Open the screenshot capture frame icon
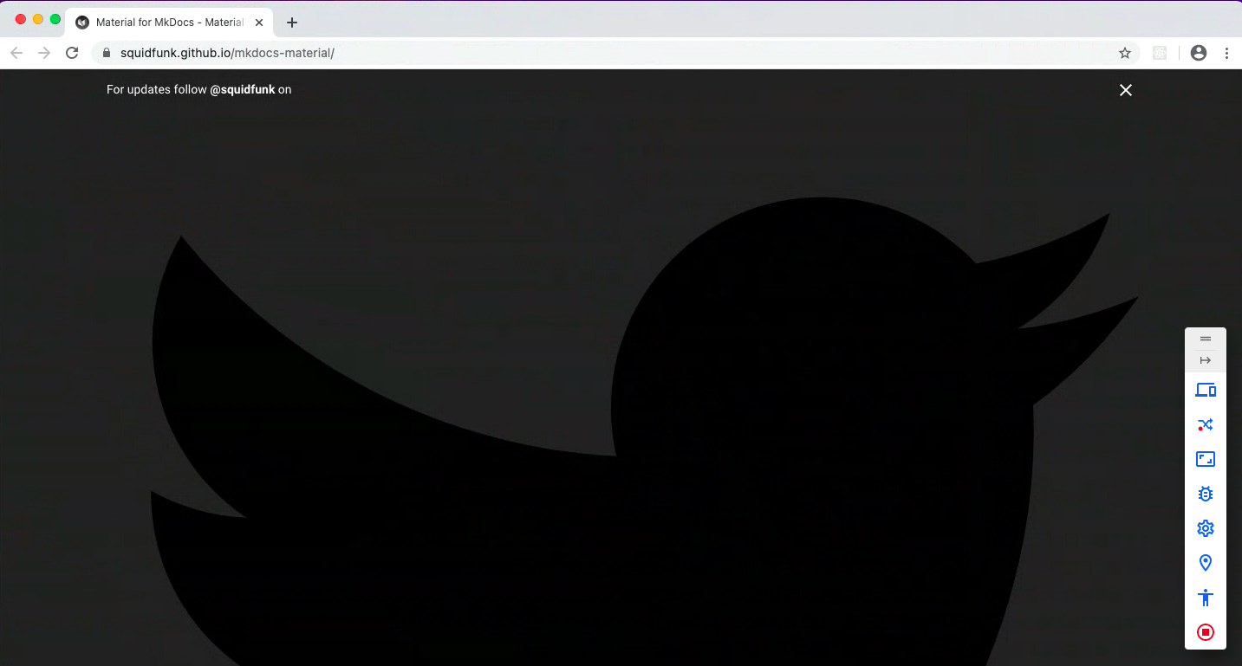The height and width of the screenshot is (666, 1242). [1206, 459]
